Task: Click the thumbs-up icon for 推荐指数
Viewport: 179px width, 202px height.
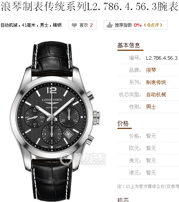Action: pos(109,25)
